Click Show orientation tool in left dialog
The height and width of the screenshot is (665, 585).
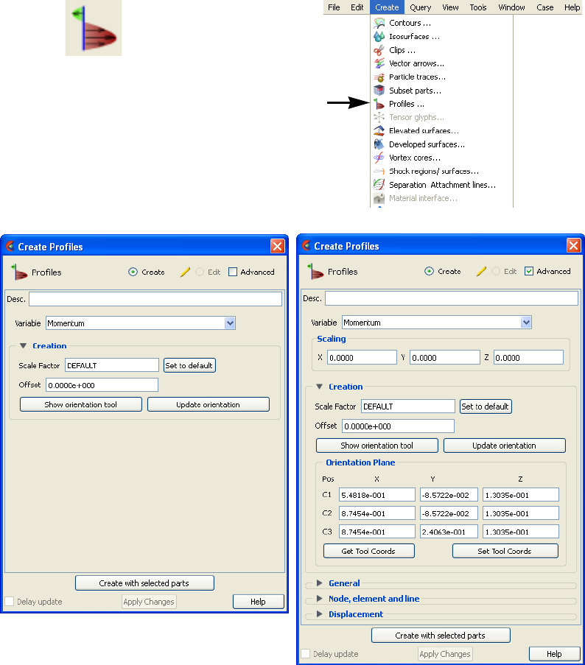pos(80,404)
